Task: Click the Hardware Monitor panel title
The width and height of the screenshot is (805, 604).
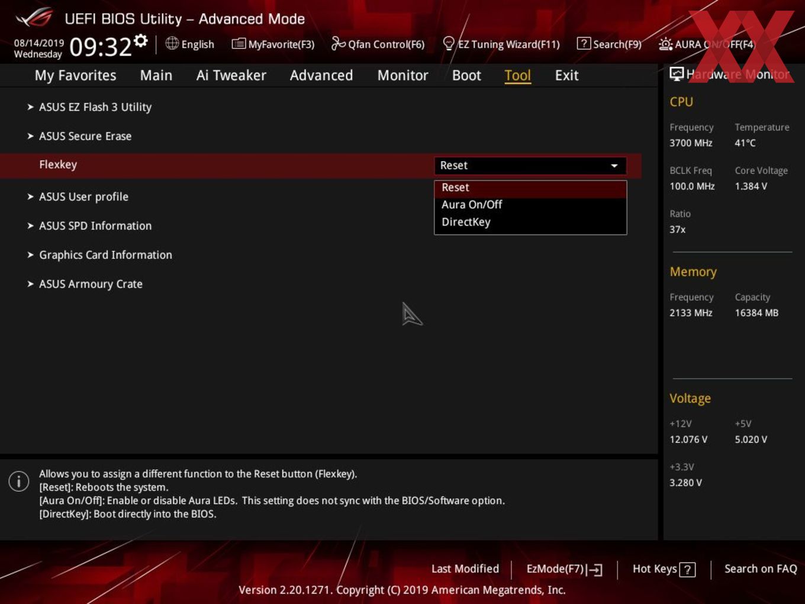Action: tap(738, 75)
